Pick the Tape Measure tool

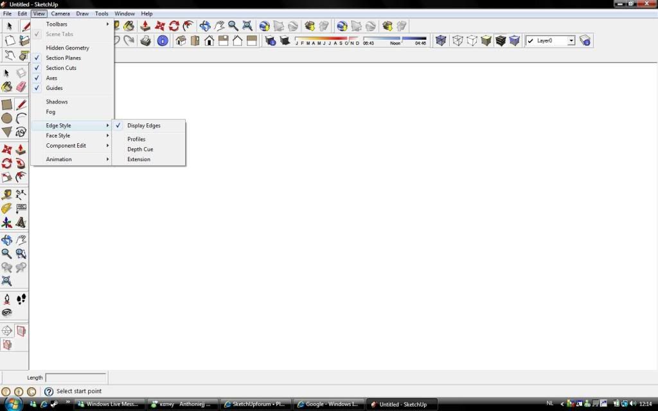click(x=6, y=195)
